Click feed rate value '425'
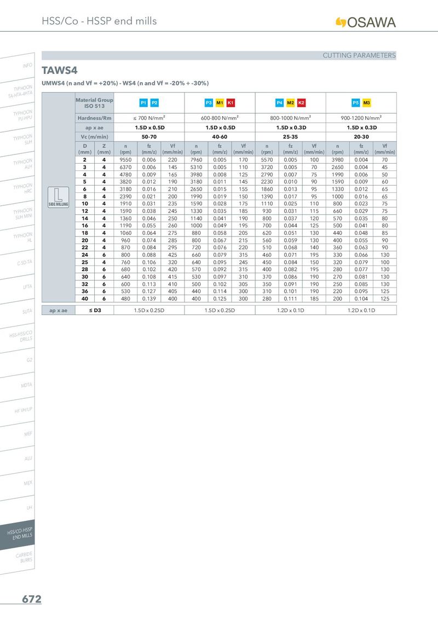The width and height of the screenshot is (438, 620). tap(173, 255)
